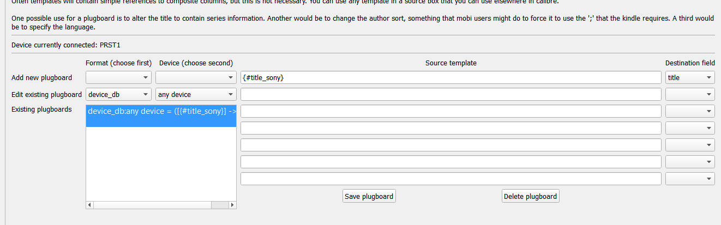Click the {#title_sony} source template field
Viewport: 721px width, 225px height.
[x=450, y=77]
